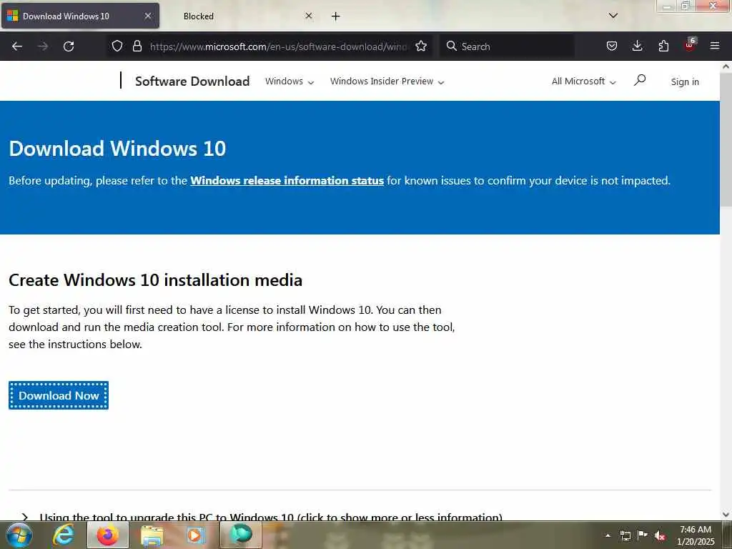Click the forward navigation arrow

pos(43,46)
